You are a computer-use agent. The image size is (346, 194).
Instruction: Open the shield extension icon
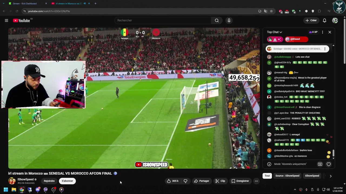click(x=313, y=11)
